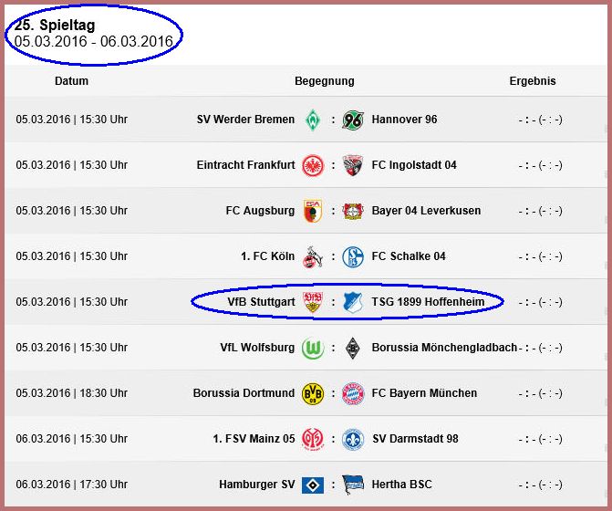The width and height of the screenshot is (612, 511).
Task: Open the Hertha BSC team name link
Action: click(401, 485)
